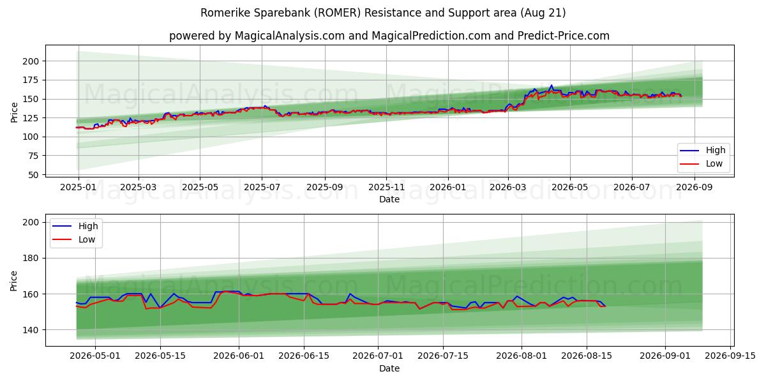Click the '200' y-axis label in the bottom chart
The height and width of the screenshot is (383, 766).
(x=32, y=223)
